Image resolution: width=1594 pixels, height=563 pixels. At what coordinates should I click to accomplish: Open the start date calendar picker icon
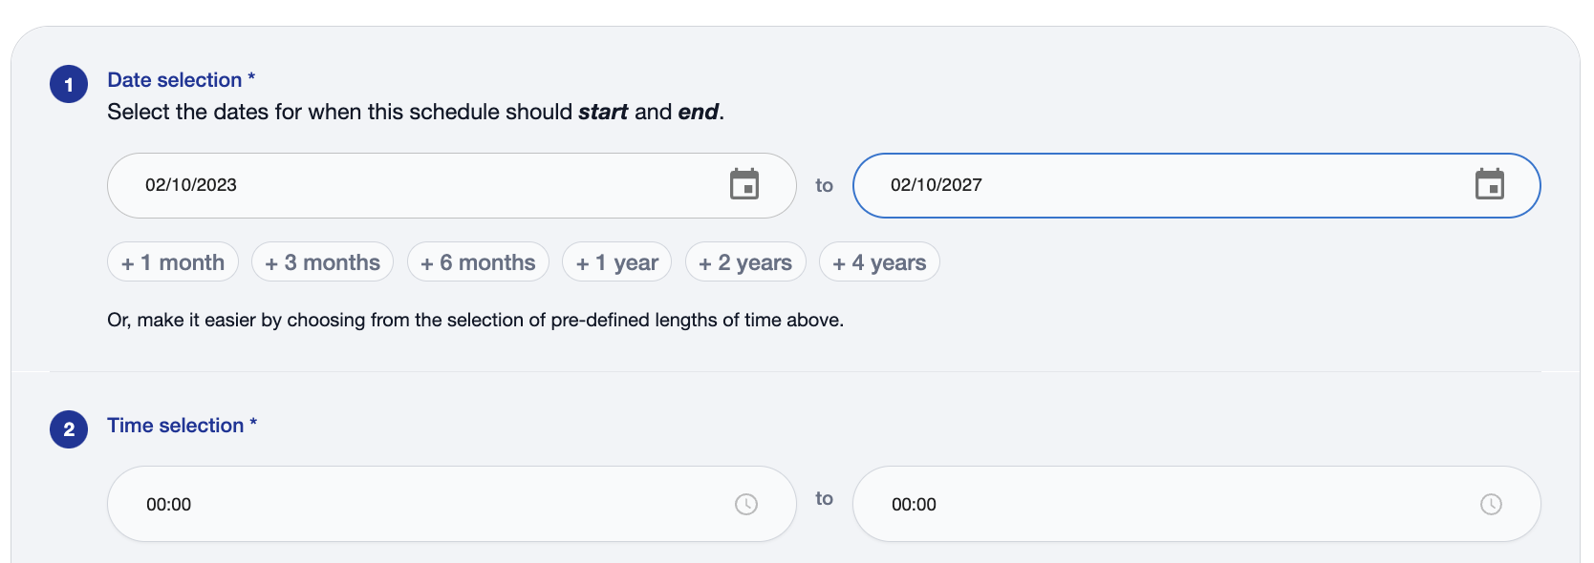point(744,184)
